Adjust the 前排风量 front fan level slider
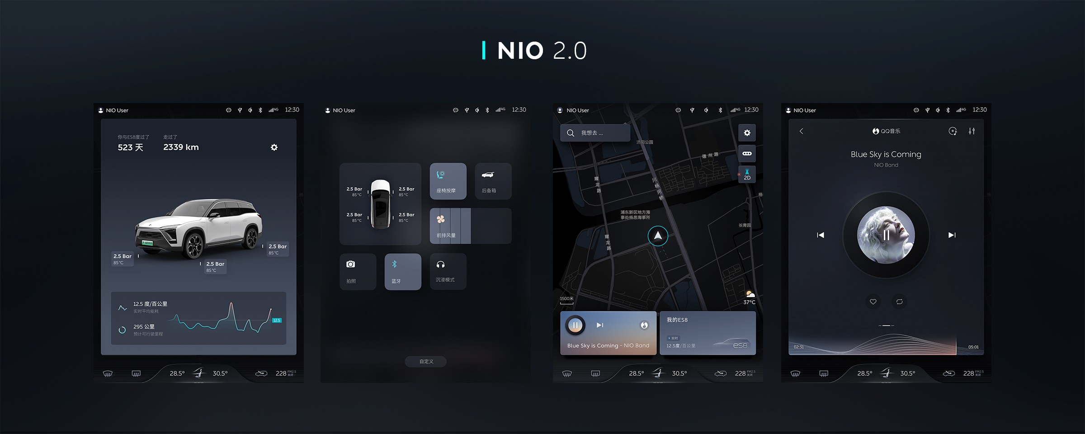This screenshot has width=1085, height=434. 471,226
